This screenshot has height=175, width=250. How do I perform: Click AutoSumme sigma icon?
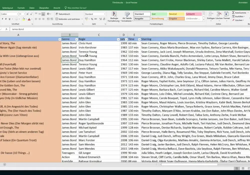(x=233, y=12)
